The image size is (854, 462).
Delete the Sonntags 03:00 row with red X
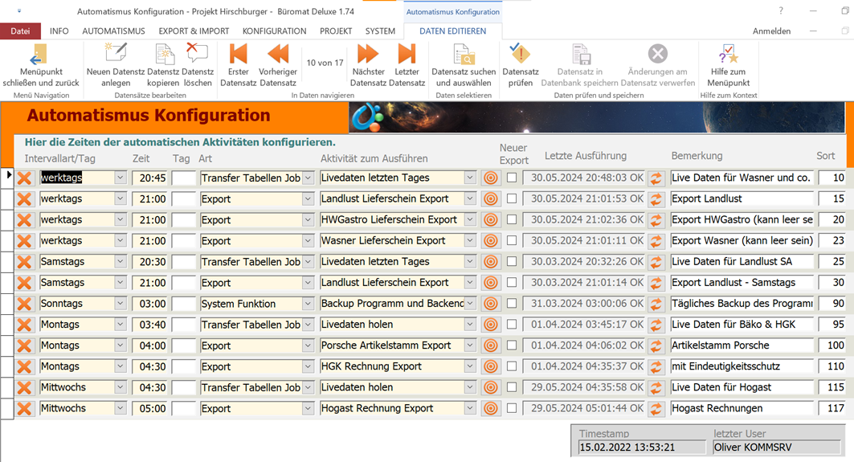point(25,304)
